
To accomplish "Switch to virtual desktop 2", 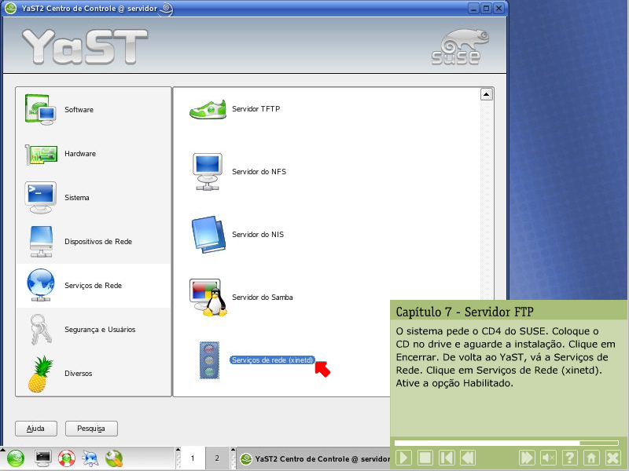I will point(216,458).
